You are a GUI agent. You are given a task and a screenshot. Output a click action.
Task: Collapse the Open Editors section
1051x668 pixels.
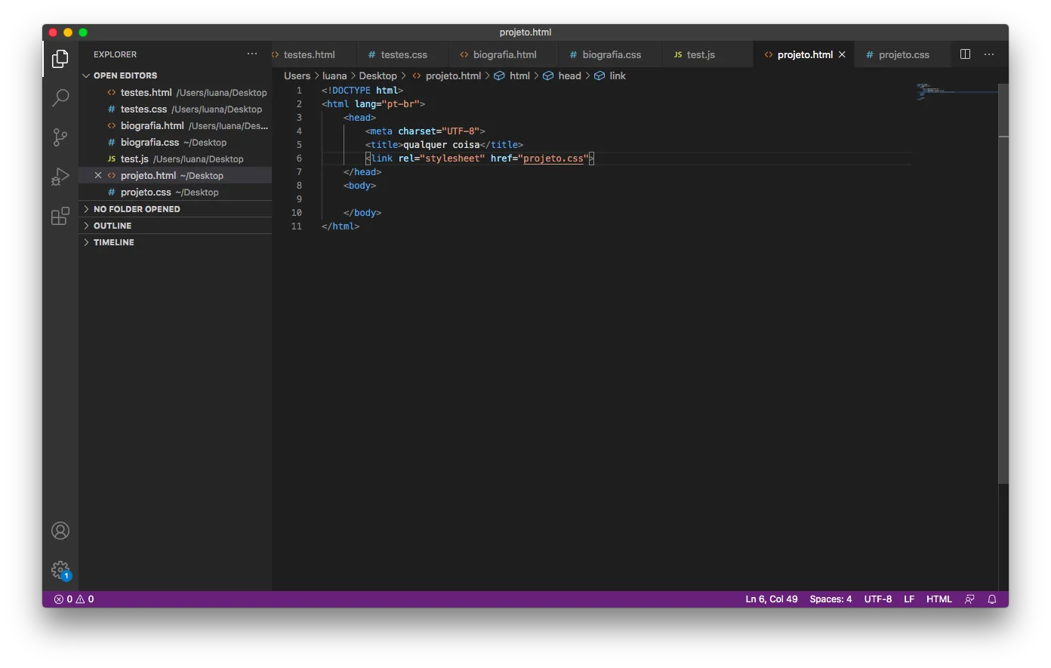(x=125, y=75)
